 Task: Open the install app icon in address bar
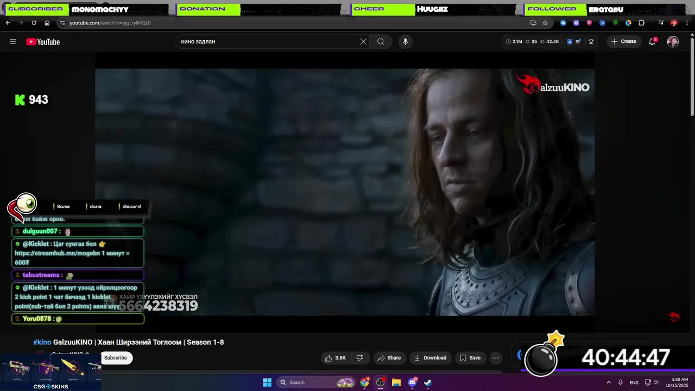533,23
